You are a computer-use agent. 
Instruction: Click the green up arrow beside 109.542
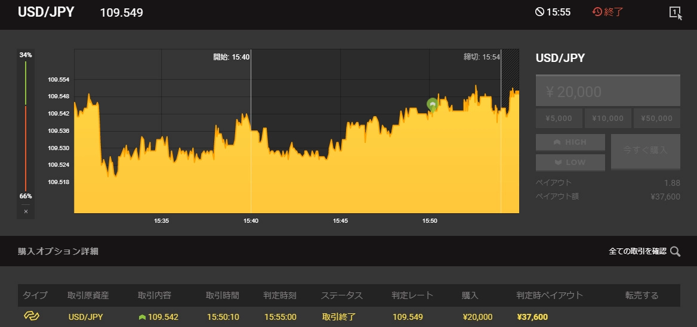tap(142, 317)
